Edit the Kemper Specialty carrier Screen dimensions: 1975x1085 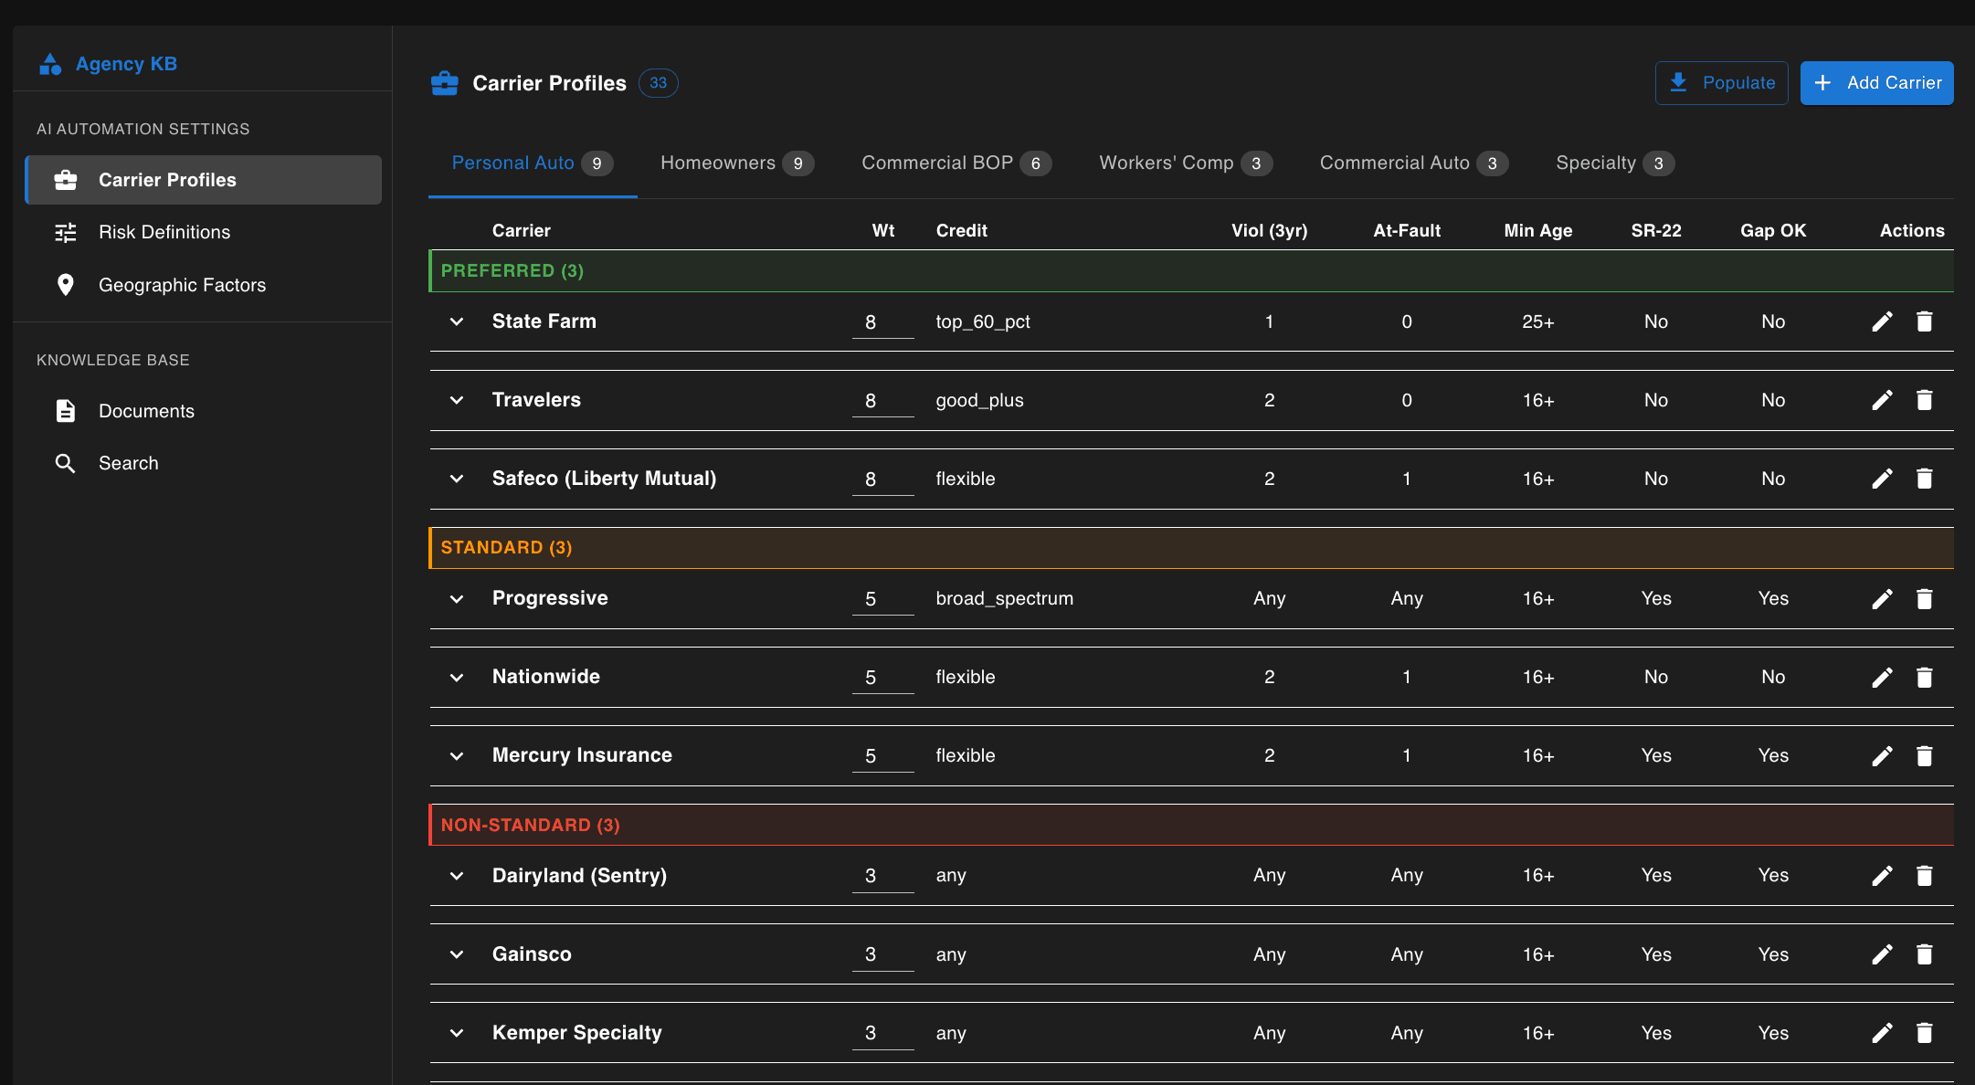click(1882, 1033)
